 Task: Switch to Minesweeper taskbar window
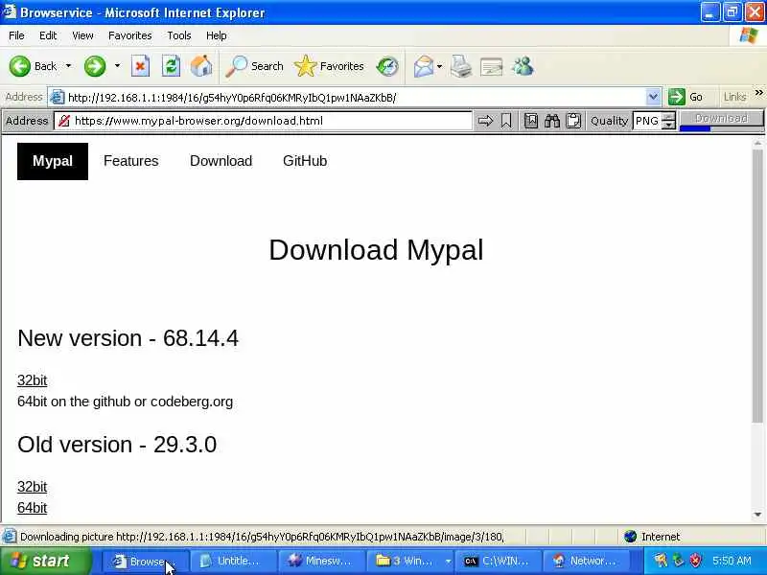[320, 562]
